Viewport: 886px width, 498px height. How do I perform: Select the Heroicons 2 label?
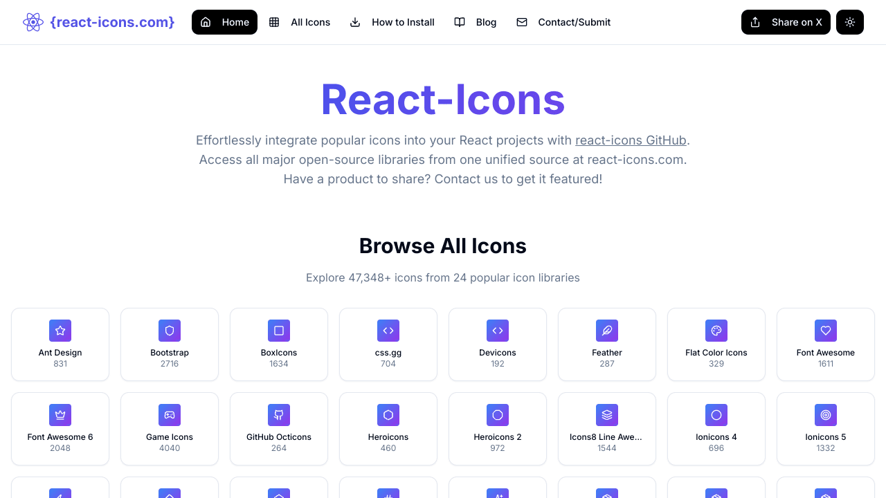tap(498, 437)
